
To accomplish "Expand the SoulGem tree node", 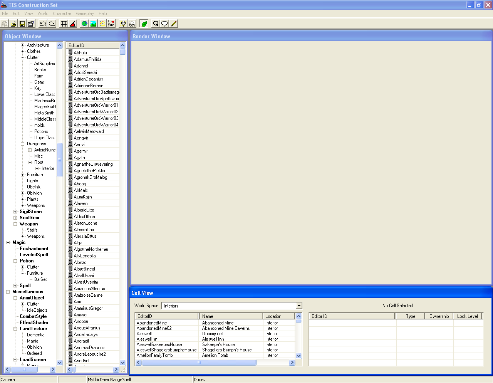I will (15, 218).
